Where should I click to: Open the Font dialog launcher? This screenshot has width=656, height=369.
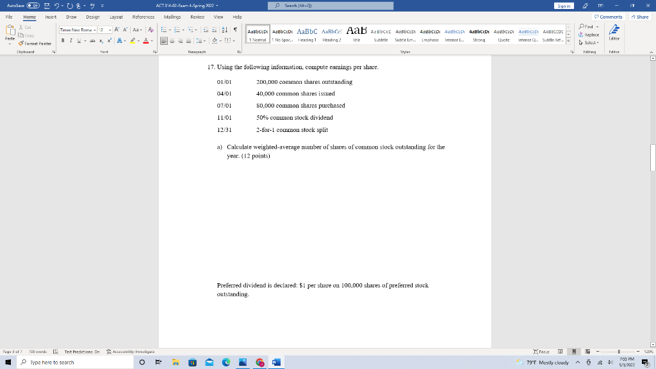(155, 52)
